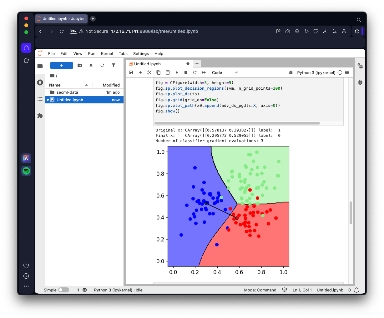Open Running Terminals and Kernels sidebar

[40, 82]
